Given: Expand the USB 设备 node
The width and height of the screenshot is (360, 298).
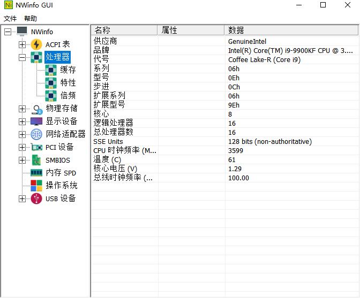Looking at the screenshot, I should (x=22, y=198).
